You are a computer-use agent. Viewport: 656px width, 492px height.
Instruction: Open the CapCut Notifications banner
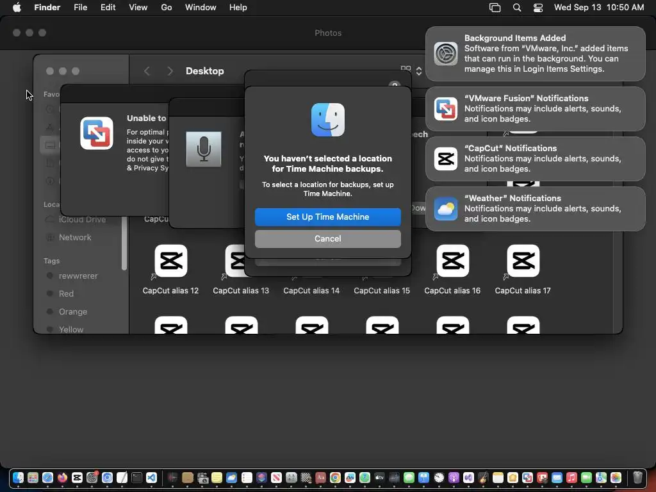click(x=535, y=159)
